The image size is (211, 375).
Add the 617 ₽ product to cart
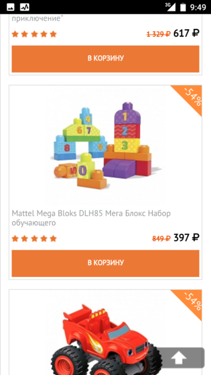(105, 59)
